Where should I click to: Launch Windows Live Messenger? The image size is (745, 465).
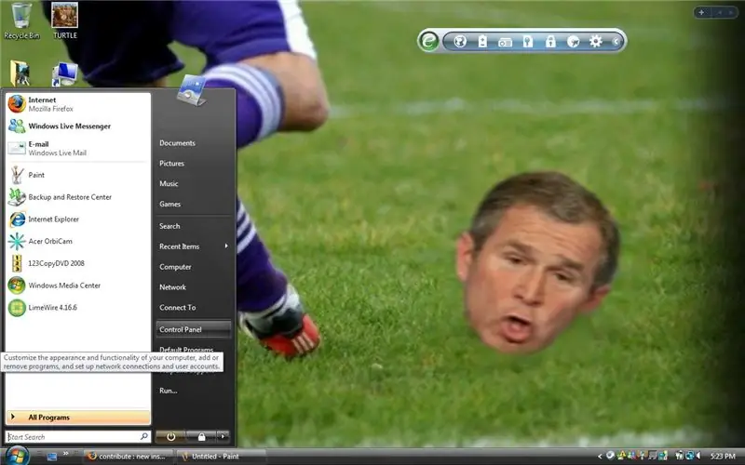pyautogui.click(x=78, y=126)
